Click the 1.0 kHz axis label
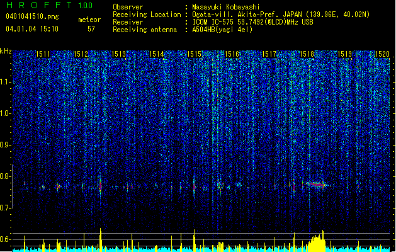This screenshot has height=252, width=396. coord(6,113)
